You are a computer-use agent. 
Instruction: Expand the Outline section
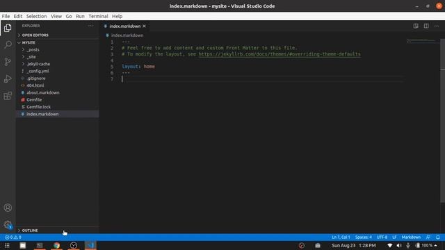(58, 231)
